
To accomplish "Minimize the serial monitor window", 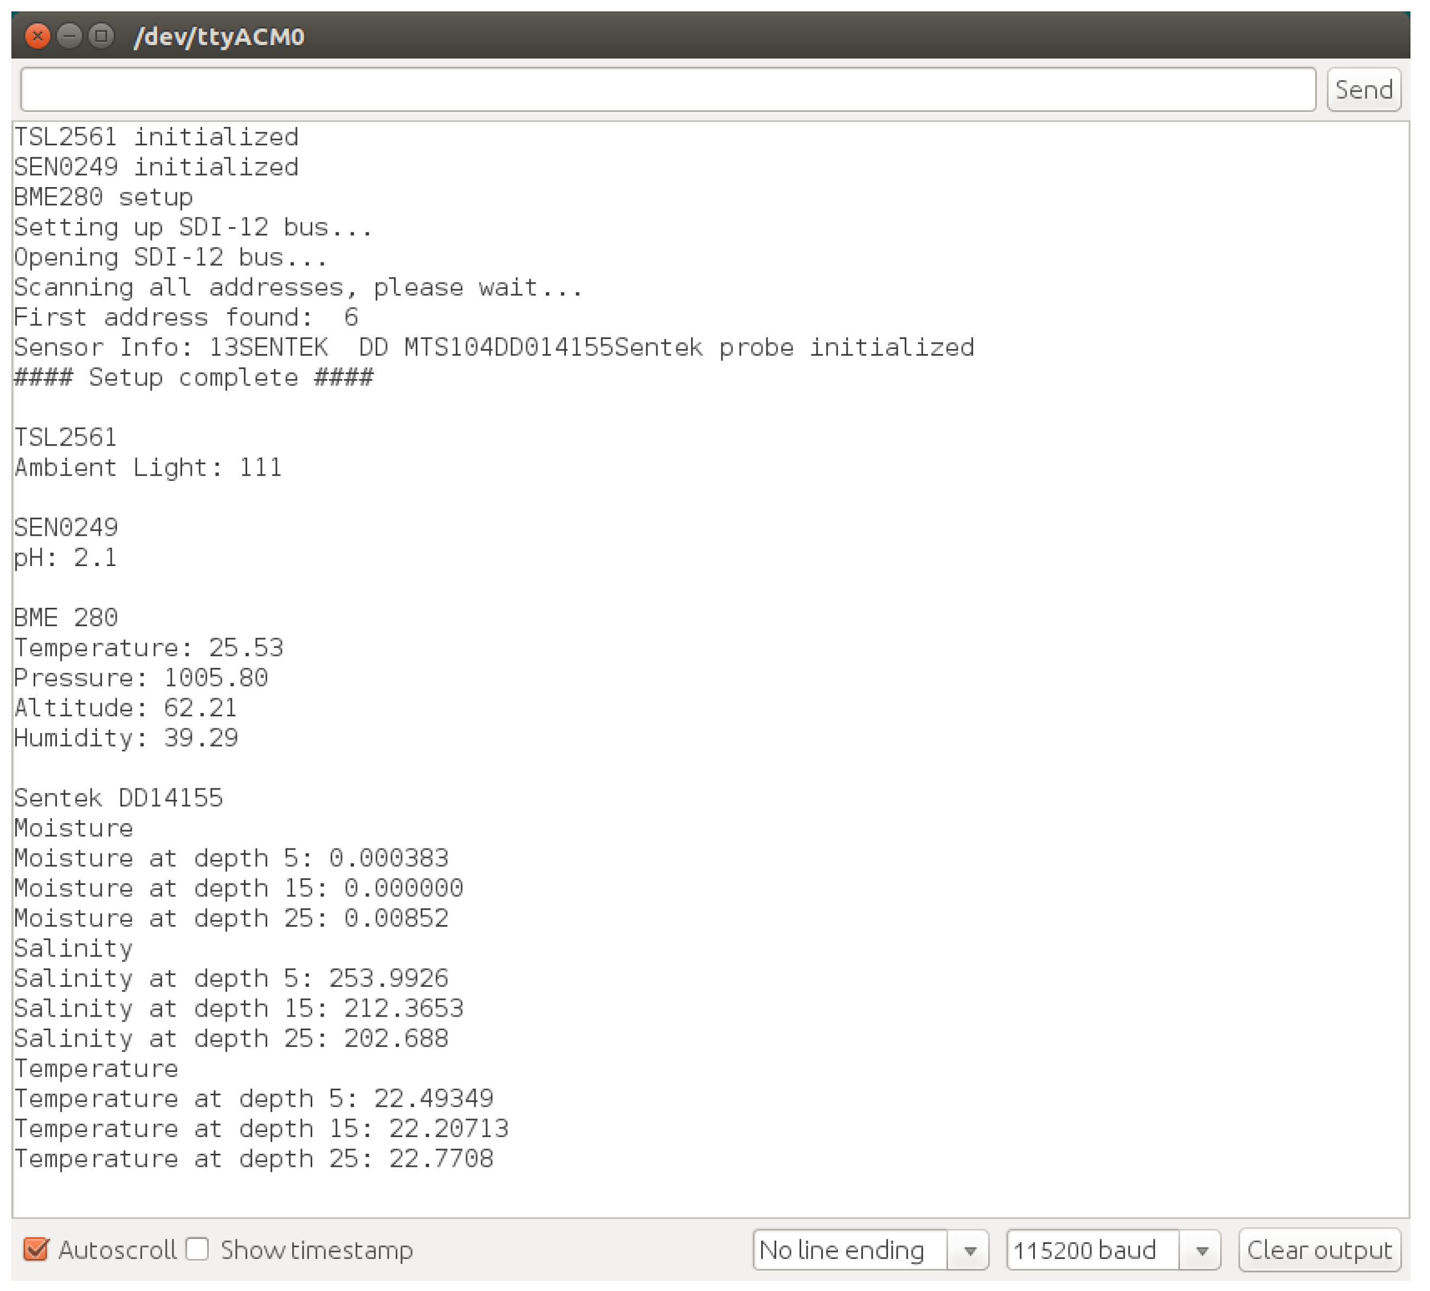I will click(x=69, y=35).
